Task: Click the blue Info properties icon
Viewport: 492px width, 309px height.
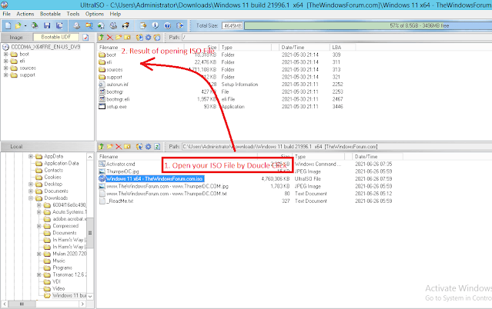Action: click(x=156, y=25)
